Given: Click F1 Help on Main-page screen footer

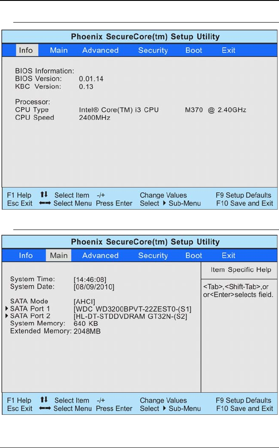Looking at the screenshot, I should (x=19, y=401).
